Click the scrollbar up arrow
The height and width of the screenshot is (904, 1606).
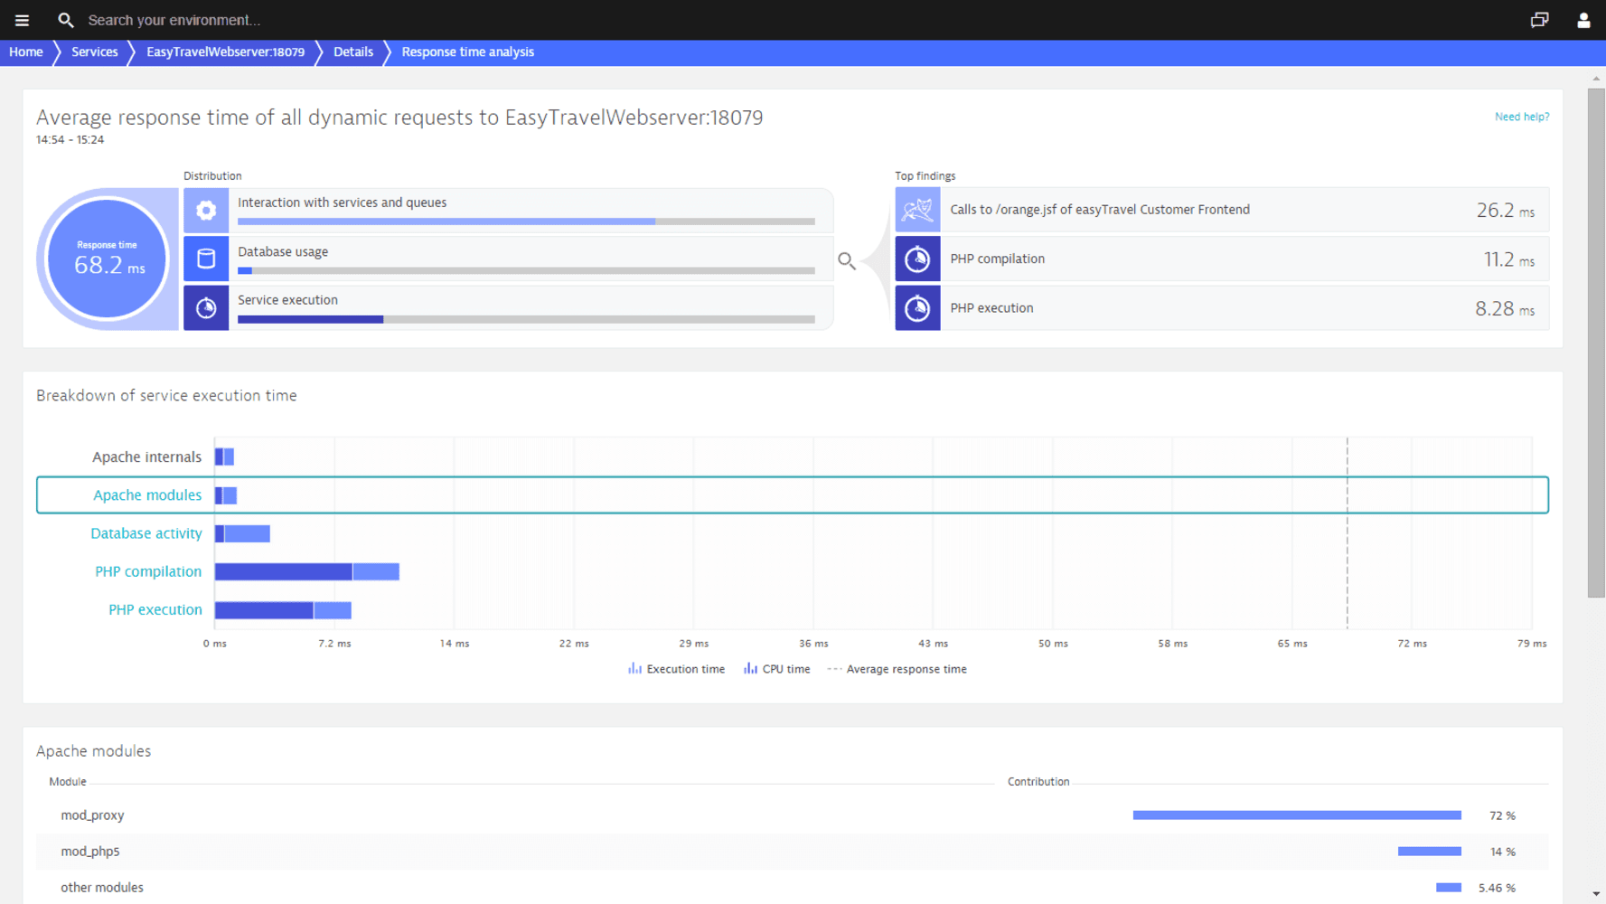coord(1596,79)
